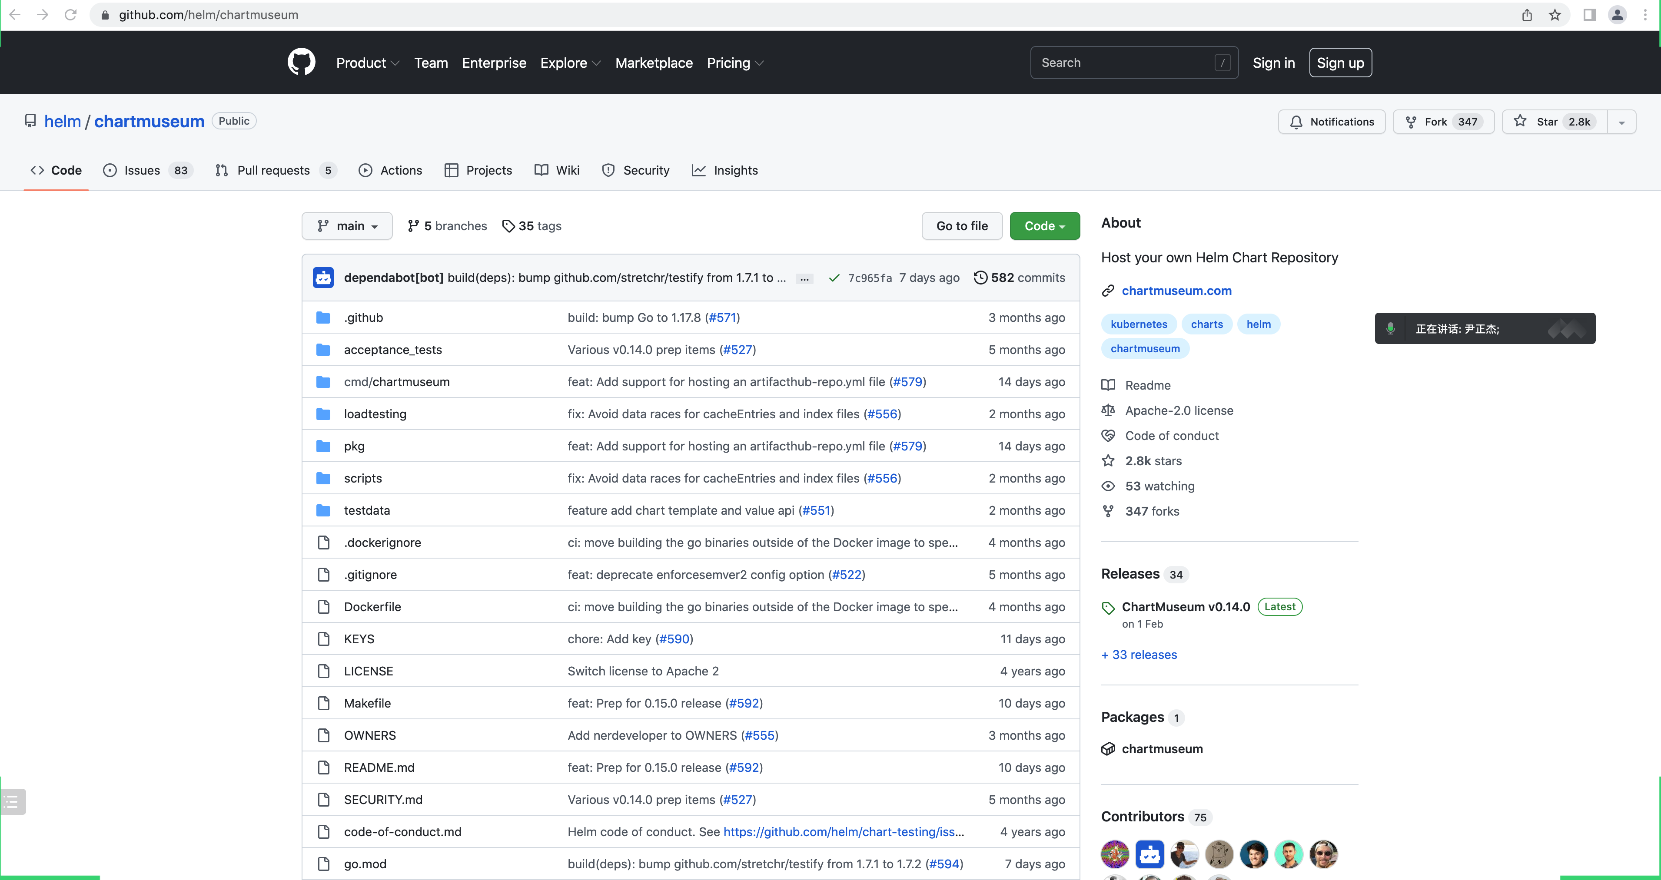
Task: Click the dependabot avatar icon
Action: click(x=323, y=278)
